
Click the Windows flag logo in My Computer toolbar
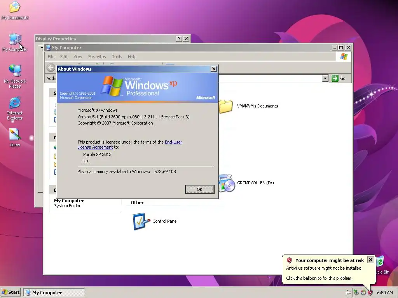(x=344, y=57)
